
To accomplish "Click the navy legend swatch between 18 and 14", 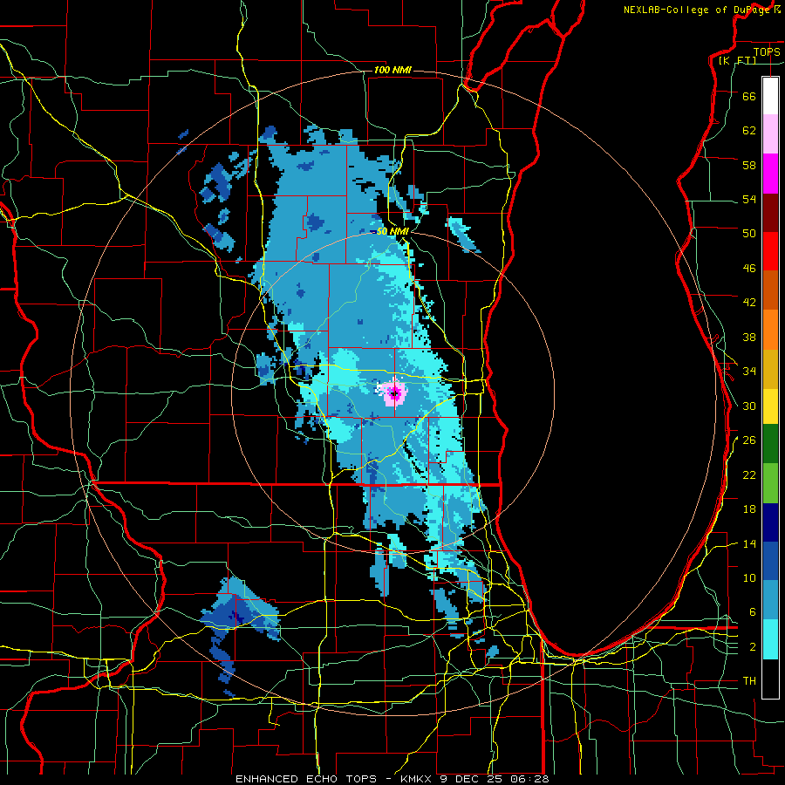I will (x=770, y=522).
